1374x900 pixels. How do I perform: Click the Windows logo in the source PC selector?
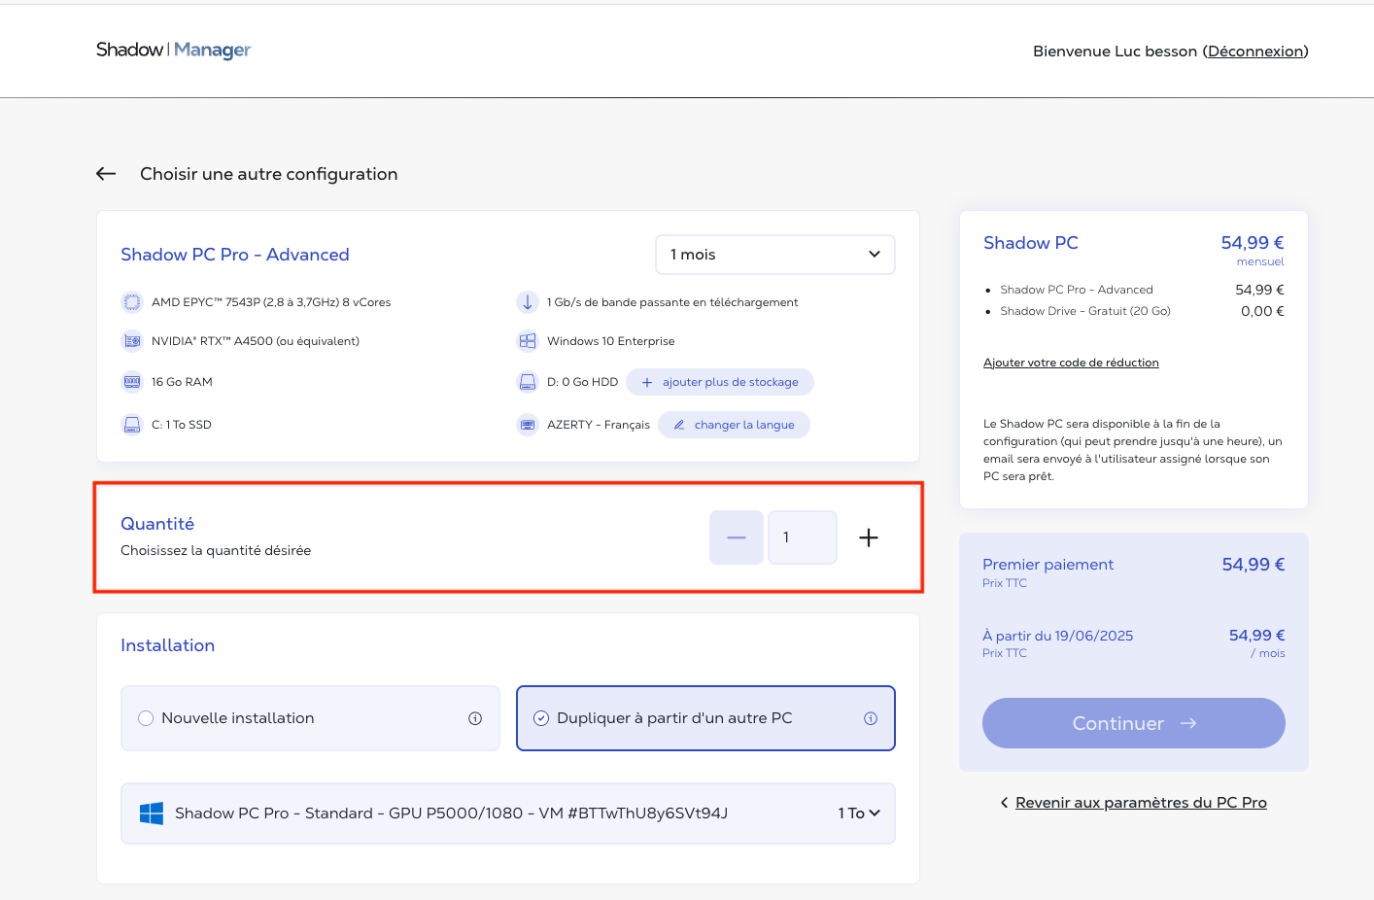click(x=152, y=813)
